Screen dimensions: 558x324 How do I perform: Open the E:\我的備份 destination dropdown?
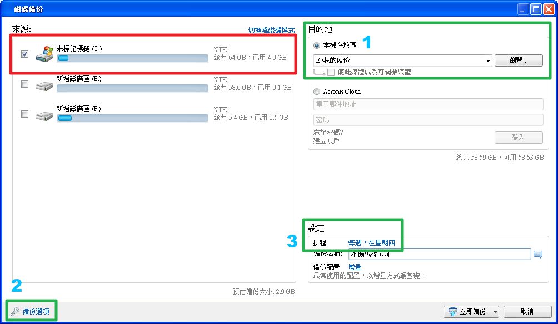coord(488,60)
